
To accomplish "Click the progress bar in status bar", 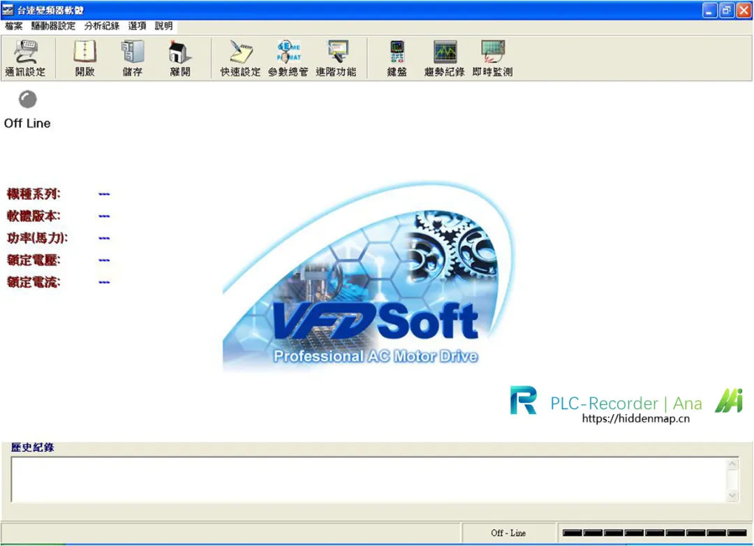I will (654, 533).
